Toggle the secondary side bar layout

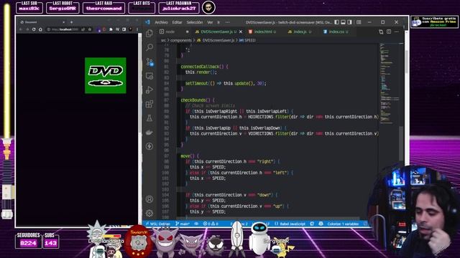(350, 22)
